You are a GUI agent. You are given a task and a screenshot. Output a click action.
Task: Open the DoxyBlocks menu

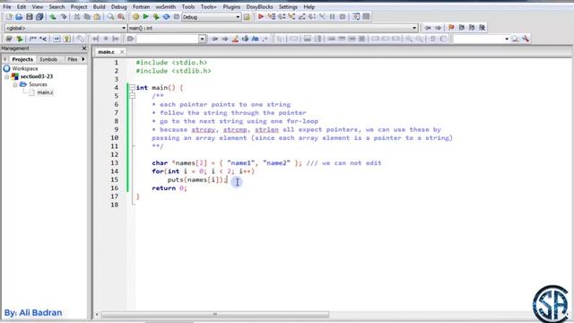click(x=259, y=6)
